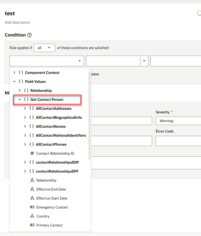Click the curly-brace icon beside Field Values
The height and width of the screenshot is (236, 201).
tap(21, 82)
